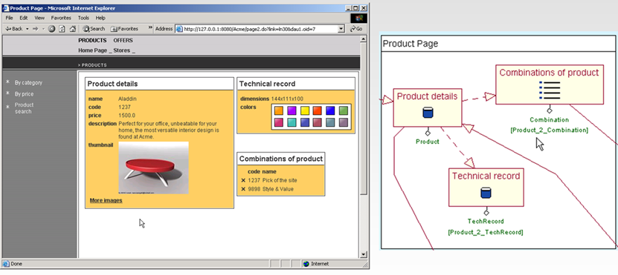Image resolution: width=618 pixels, height=275 pixels.
Task: Select Combinations of product unit in diagram
Action: (550, 85)
